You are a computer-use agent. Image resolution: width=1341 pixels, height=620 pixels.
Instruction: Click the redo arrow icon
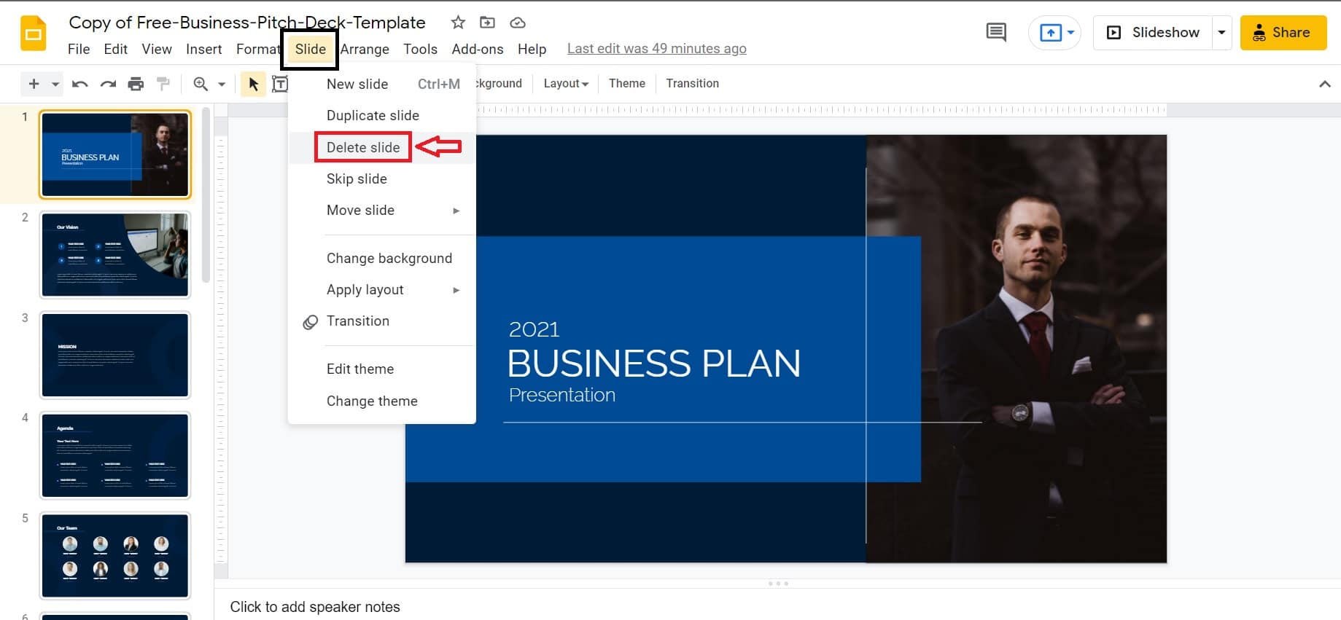pos(108,84)
